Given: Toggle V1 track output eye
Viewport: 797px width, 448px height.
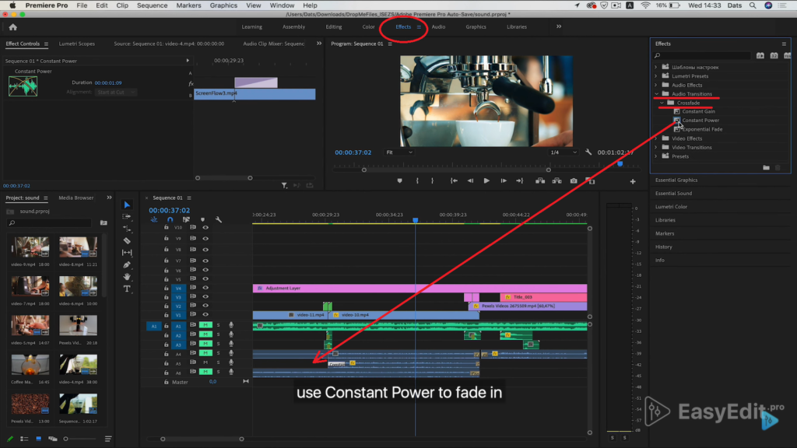Looking at the screenshot, I should [x=205, y=314].
